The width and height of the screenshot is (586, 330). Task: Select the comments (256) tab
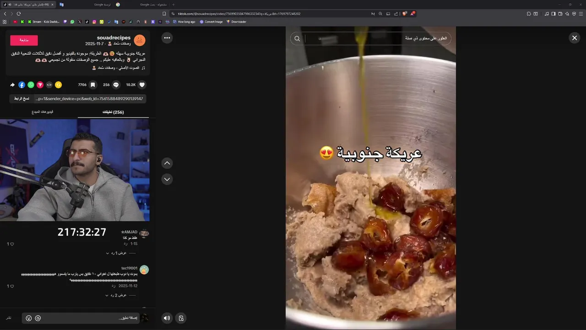coord(113,112)
